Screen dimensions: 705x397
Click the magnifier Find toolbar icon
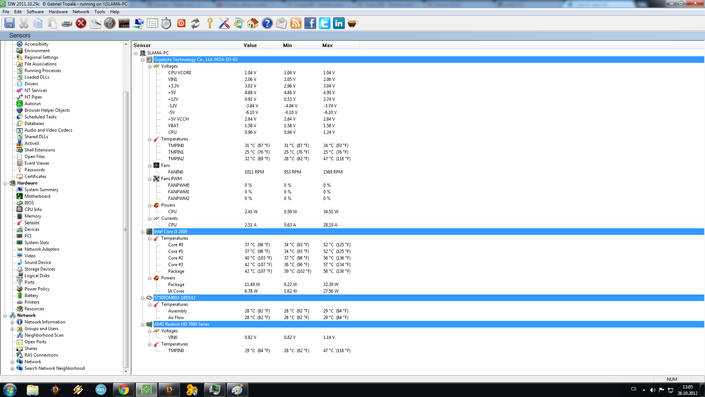pos(95,23)
